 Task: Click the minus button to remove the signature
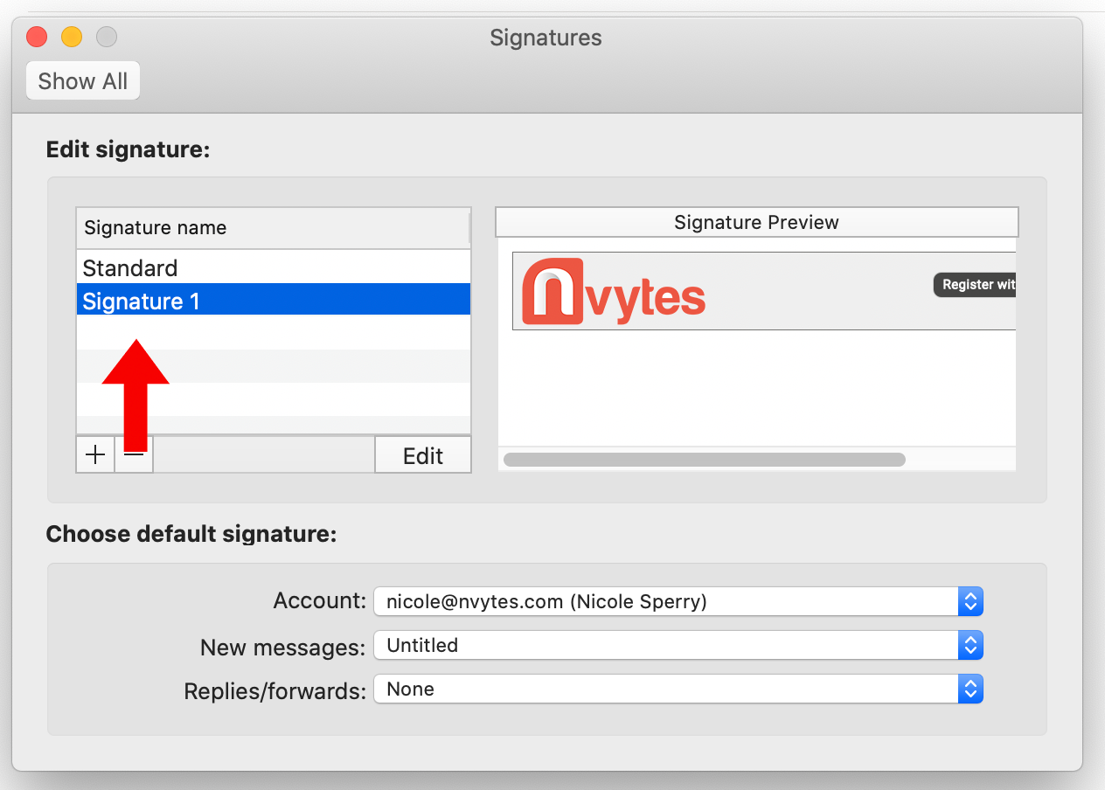click(135, 455)
